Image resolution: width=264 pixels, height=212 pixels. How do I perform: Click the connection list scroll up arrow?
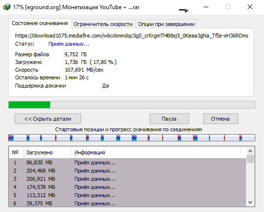click(x=250, y=151)
